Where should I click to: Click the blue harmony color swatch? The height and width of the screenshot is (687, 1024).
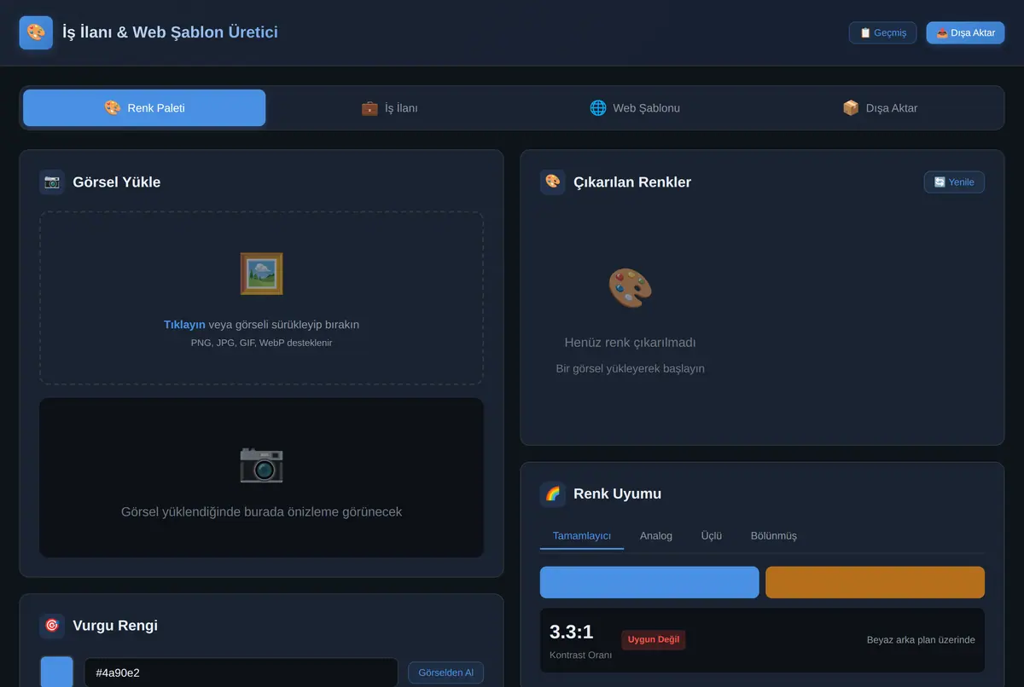[x=649, y=582]
